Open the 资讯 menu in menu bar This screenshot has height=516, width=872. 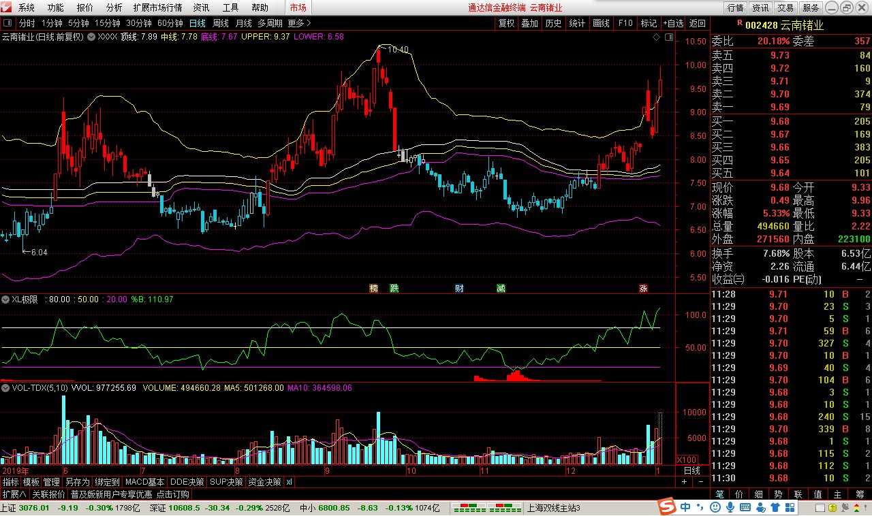(x=201, y=8)
